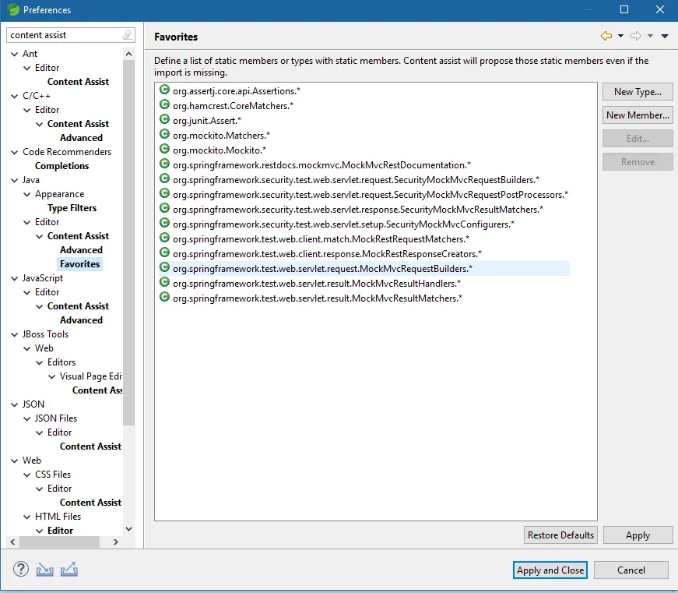Collapse the Web tree node at the bottom

coord(14,461)
